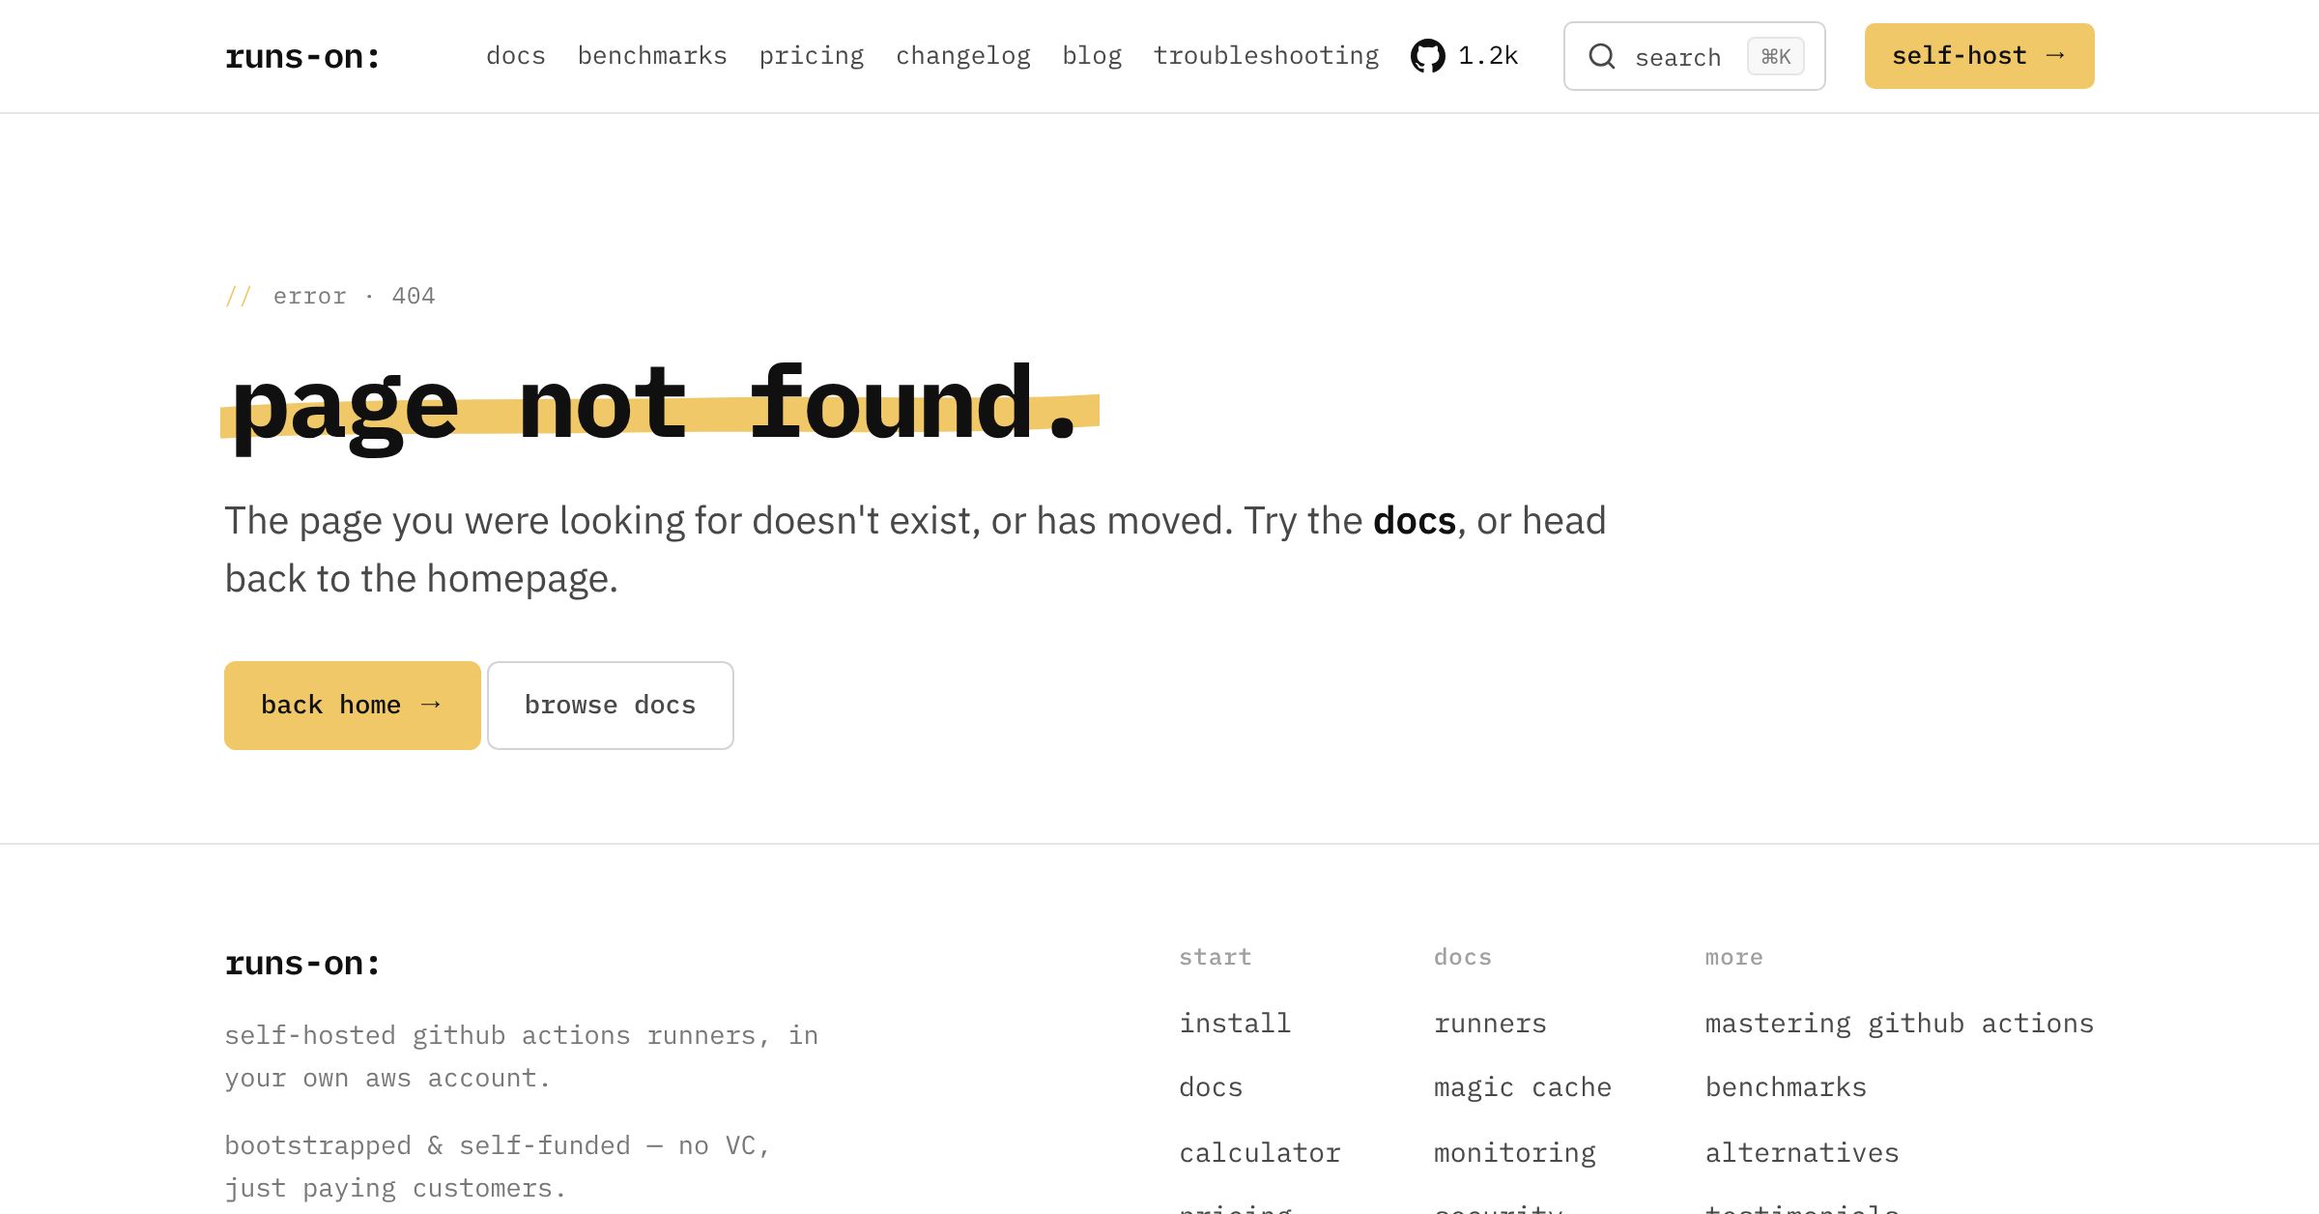
Task: Open mastering github actions link
Action: 1899,1023
